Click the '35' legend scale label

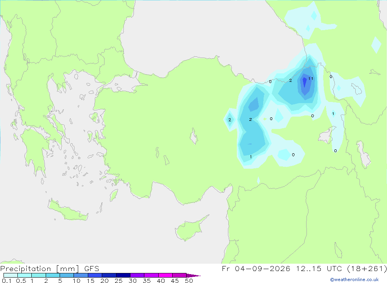tap(147, 281)
